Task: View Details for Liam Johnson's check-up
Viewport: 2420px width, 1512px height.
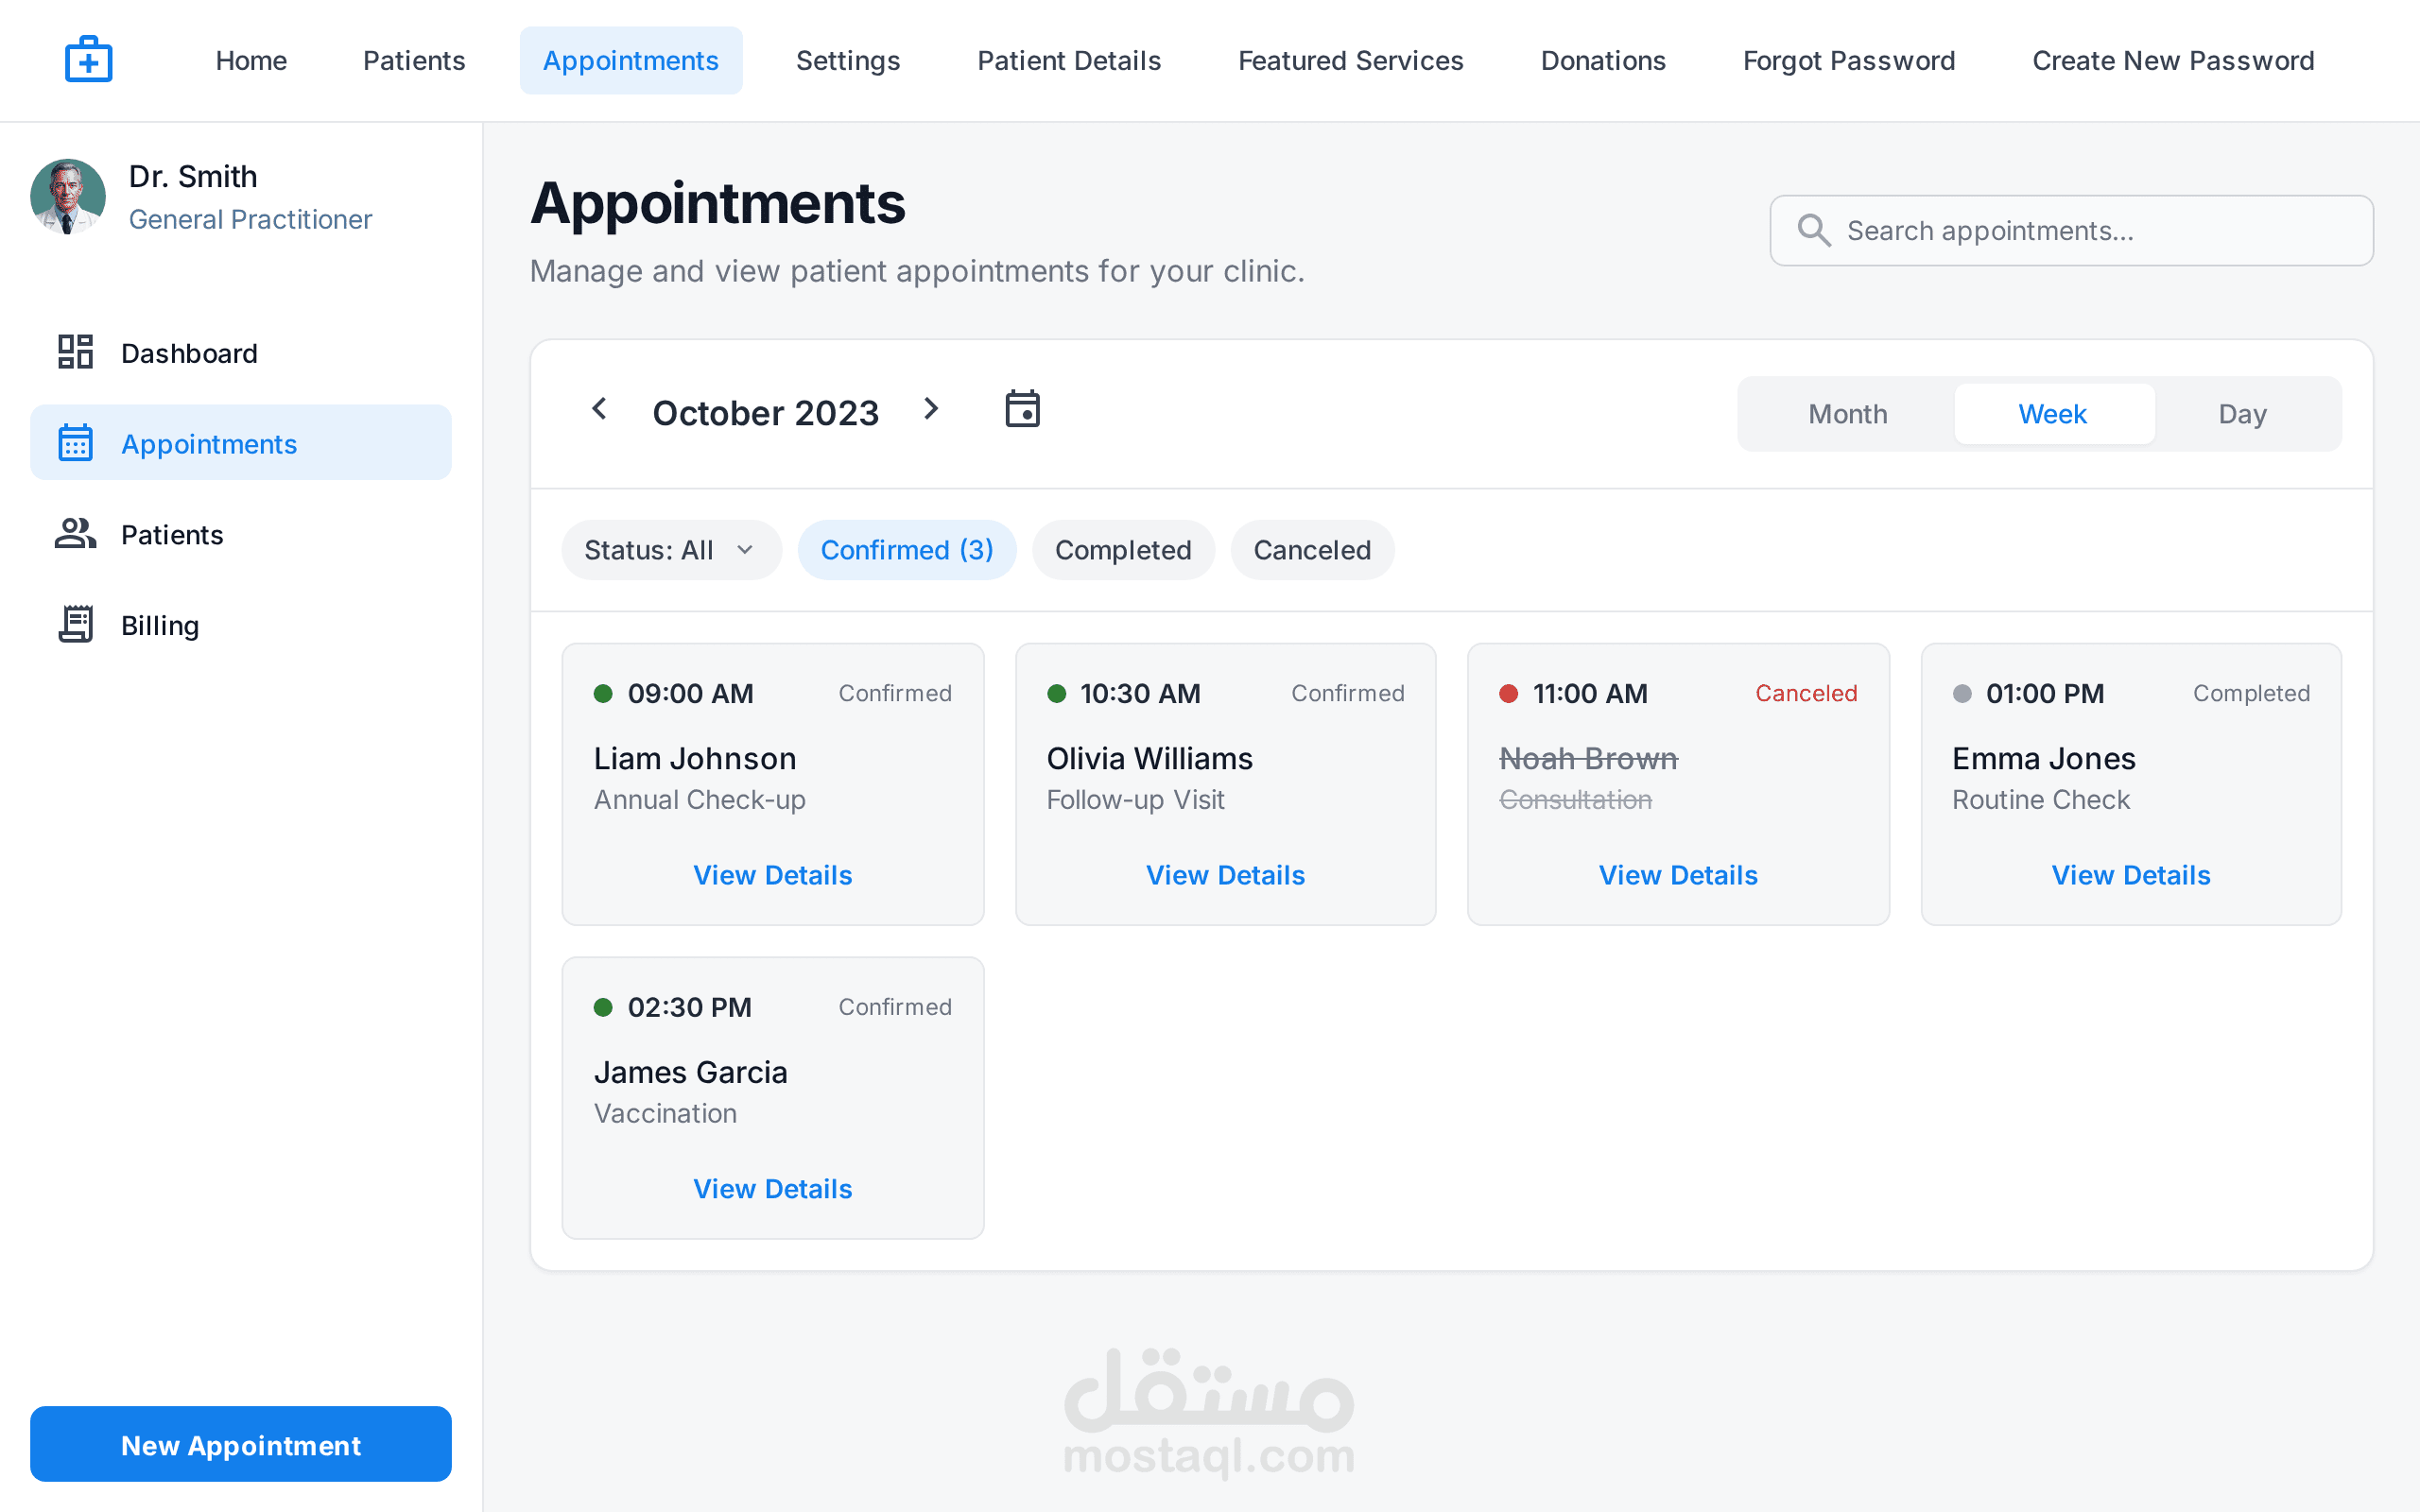Action: (772, 875)
